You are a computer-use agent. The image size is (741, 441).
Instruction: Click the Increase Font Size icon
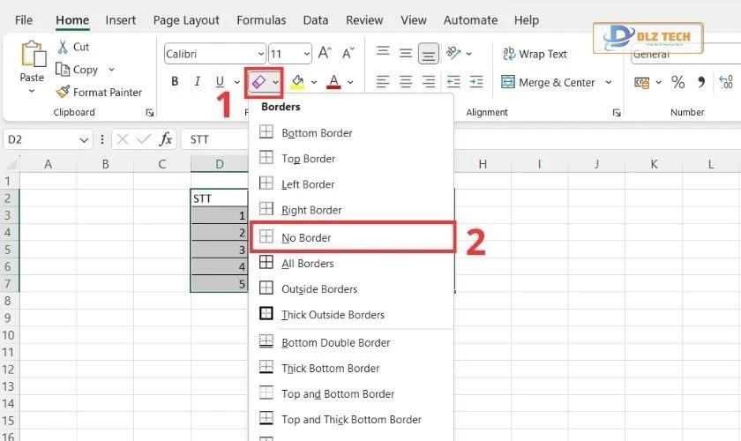pos(325,54)
